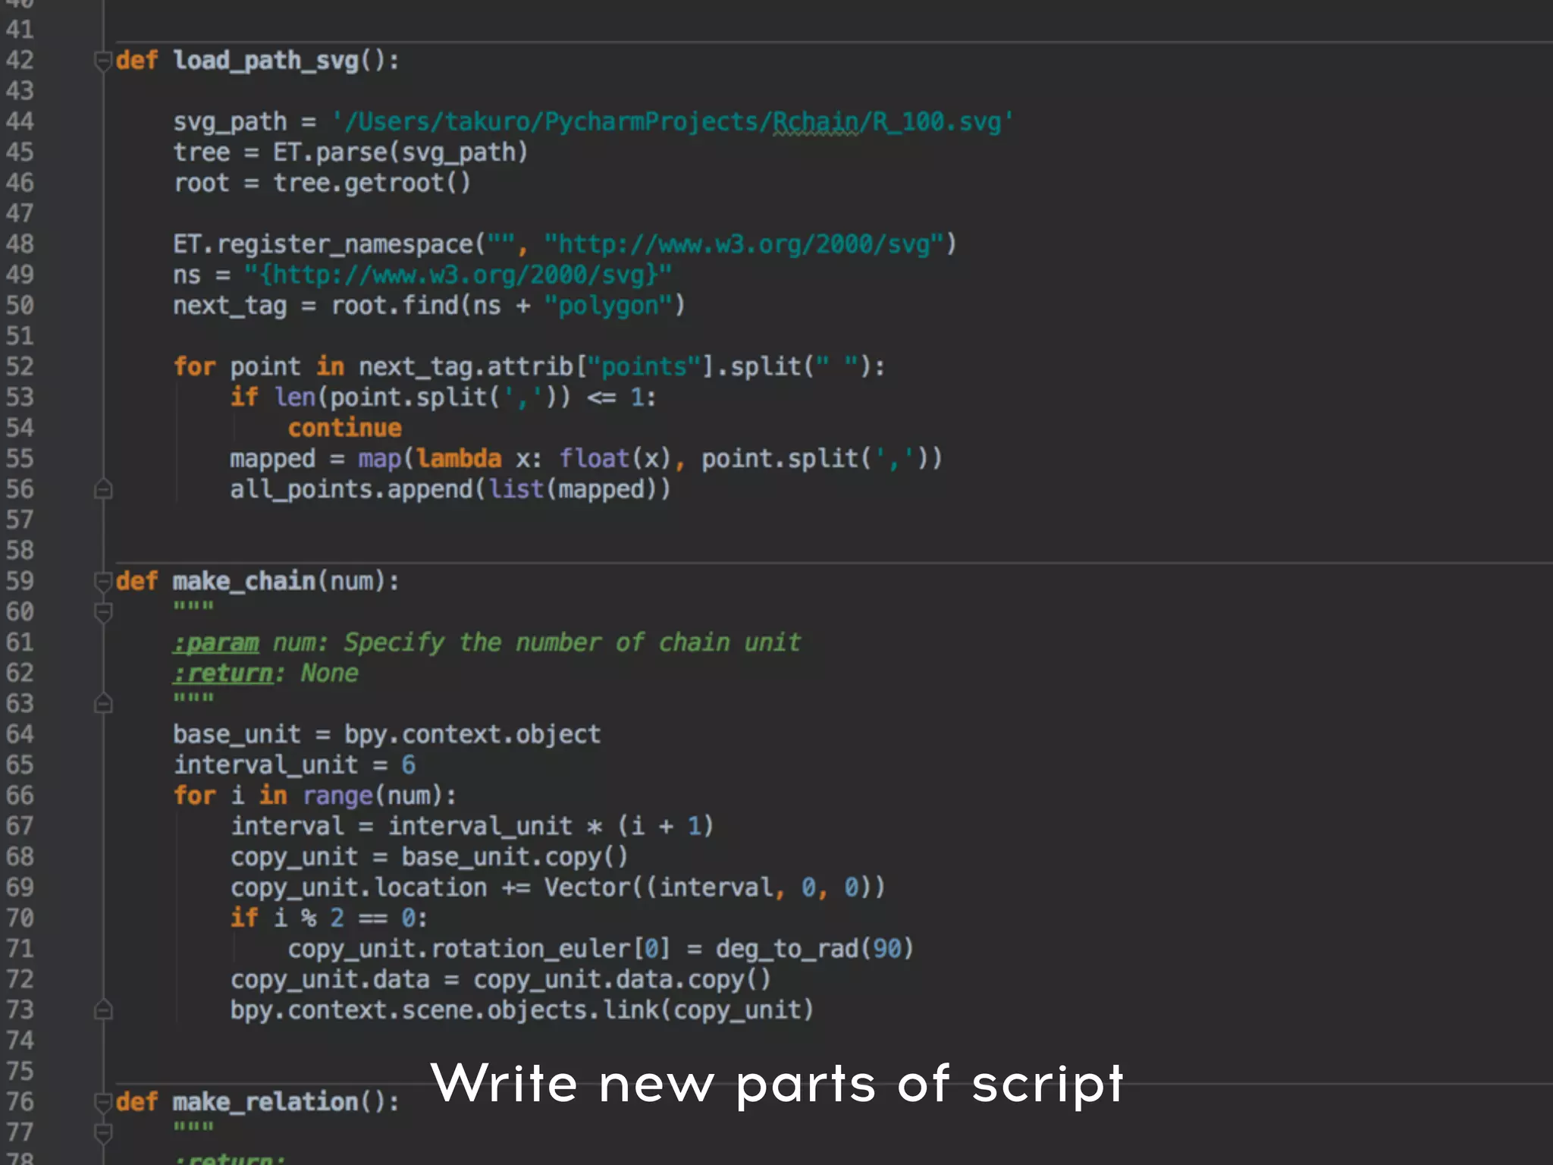Click the :param tag in docstring
The image size is (1553, 1165).
click(x=216, y=642)
